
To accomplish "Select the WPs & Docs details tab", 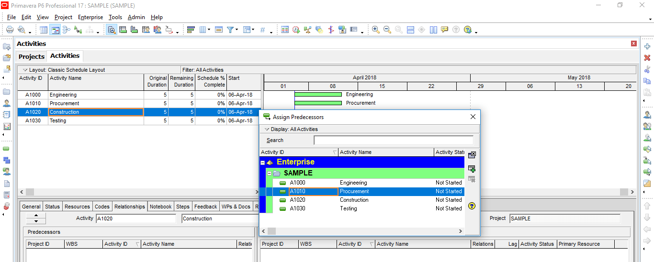I will click(x=236, y=207).
